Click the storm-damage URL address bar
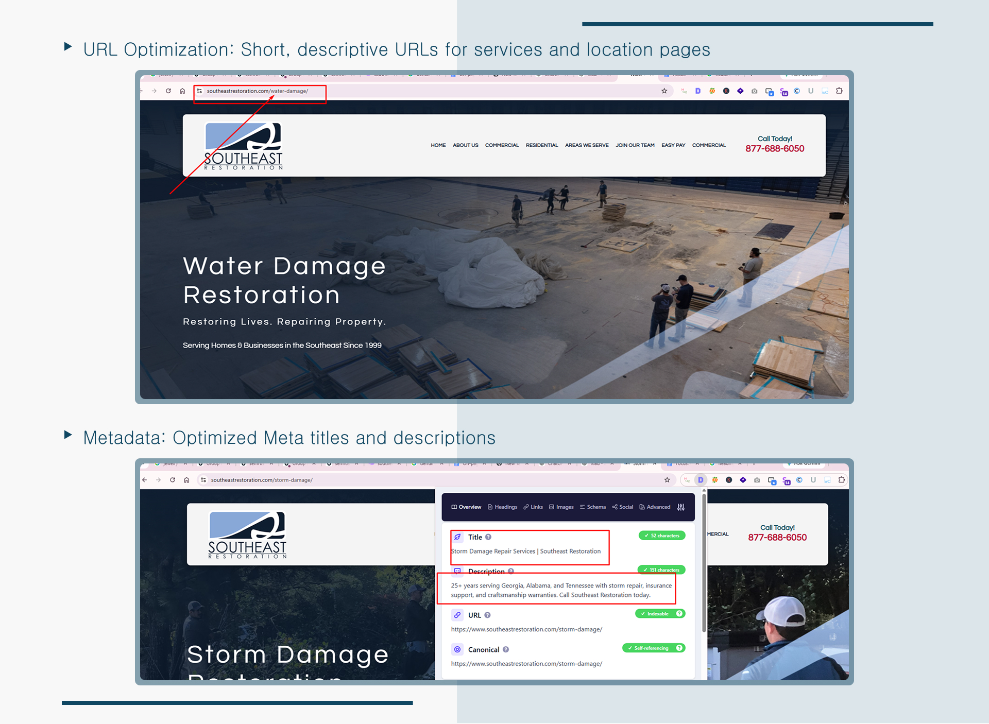 435,480
